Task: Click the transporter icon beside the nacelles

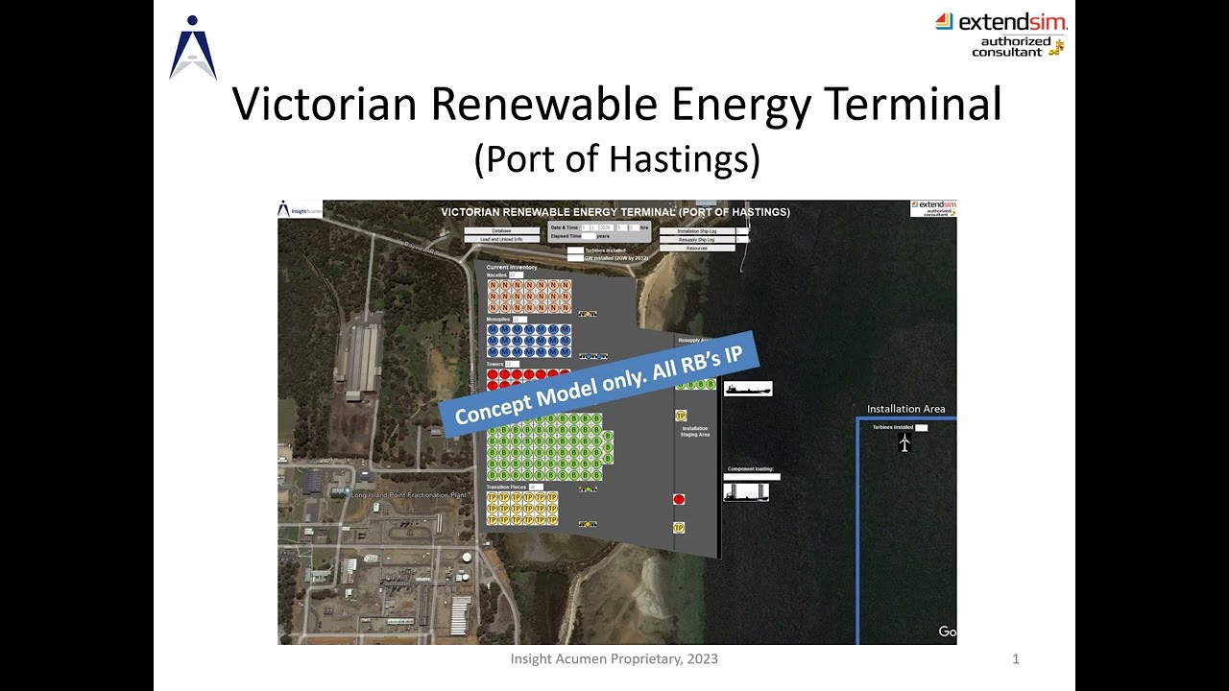Action: pyautogui.click(x=588, y=314)
